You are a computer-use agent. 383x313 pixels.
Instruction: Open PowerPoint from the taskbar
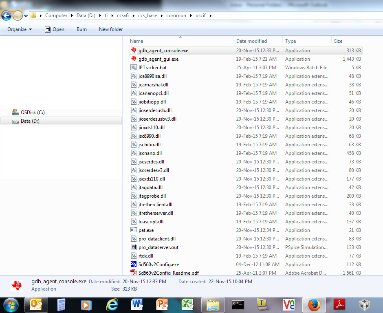tap(162, 305)
